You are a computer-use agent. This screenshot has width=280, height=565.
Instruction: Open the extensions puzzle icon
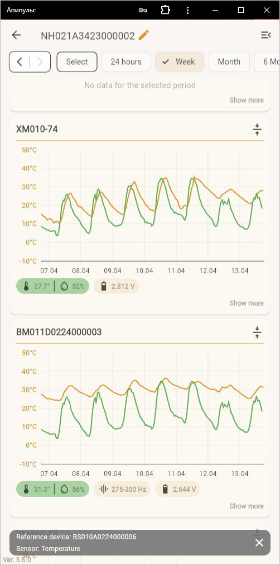(x=165, y=10)
